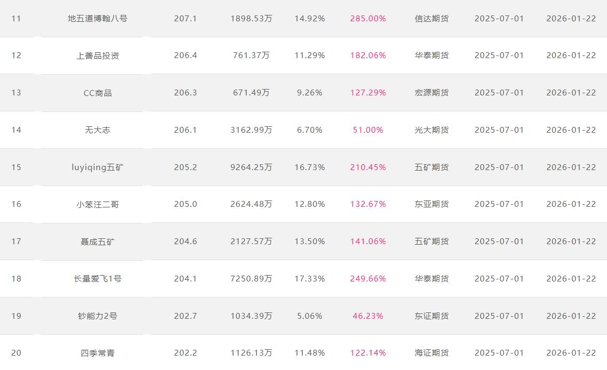Click the 四季常青 account name
607x370 pixels.
[x=98, y=353]
